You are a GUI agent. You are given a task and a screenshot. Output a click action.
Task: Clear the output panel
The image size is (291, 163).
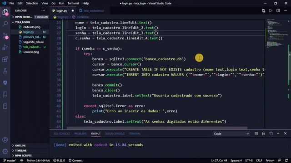coord(256,134)
